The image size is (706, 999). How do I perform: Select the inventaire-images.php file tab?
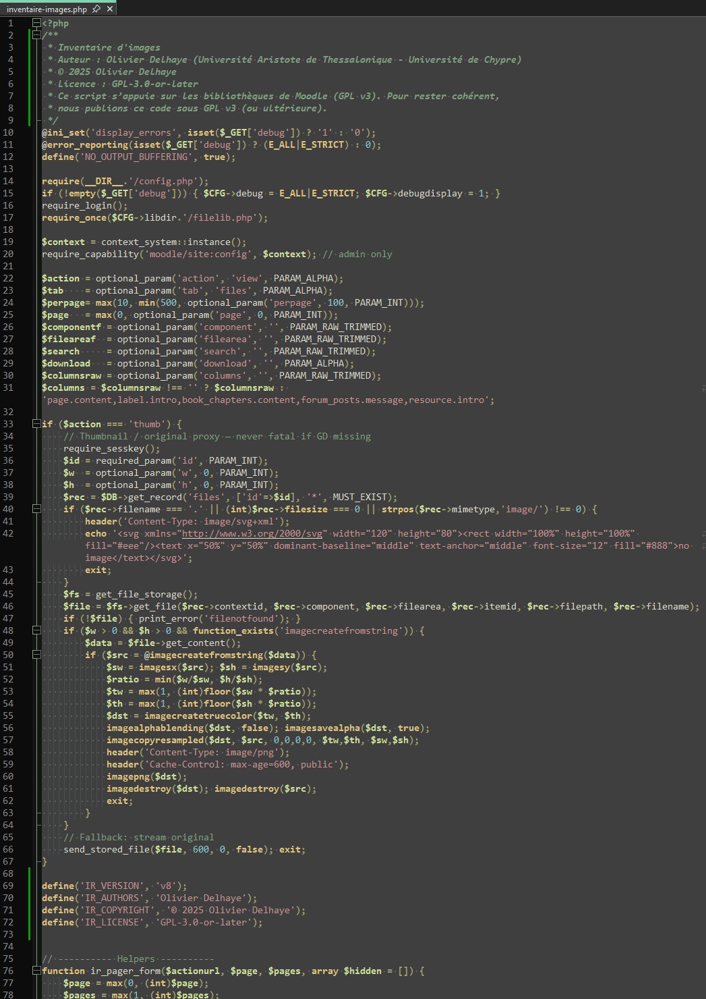click(x=47, y=9)
